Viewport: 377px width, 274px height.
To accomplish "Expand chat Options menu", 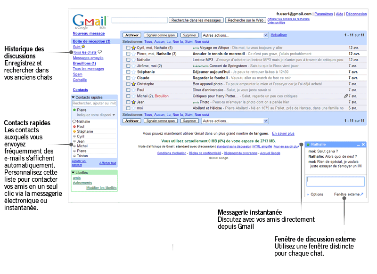I will tap(315, 194).
